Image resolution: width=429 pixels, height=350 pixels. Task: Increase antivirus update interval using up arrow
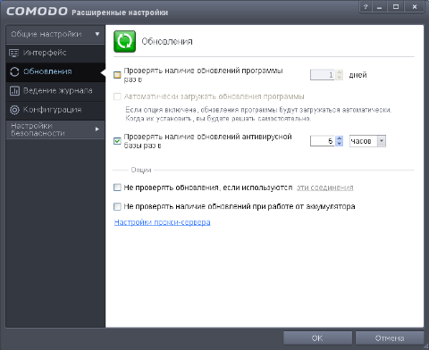(340, 138)
